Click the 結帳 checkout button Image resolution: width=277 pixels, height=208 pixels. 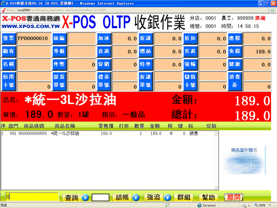pyautogui.click(x=122, y=197)
